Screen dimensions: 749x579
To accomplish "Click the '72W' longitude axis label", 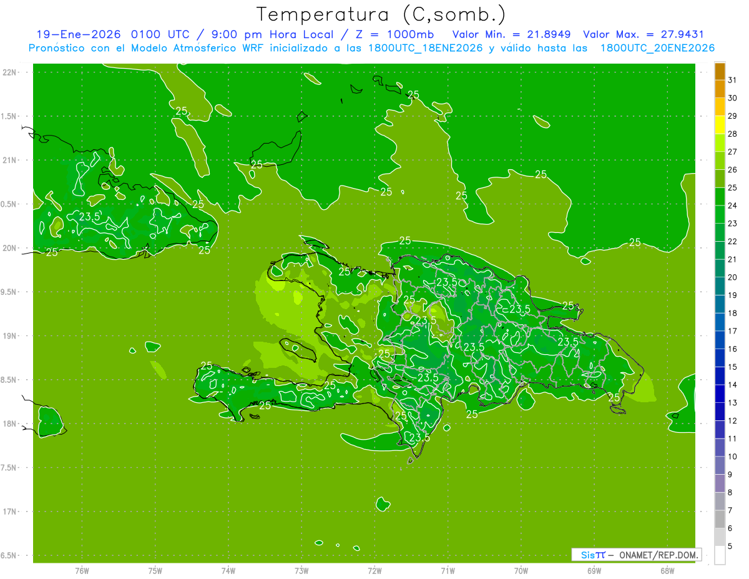I will (374, 571).
